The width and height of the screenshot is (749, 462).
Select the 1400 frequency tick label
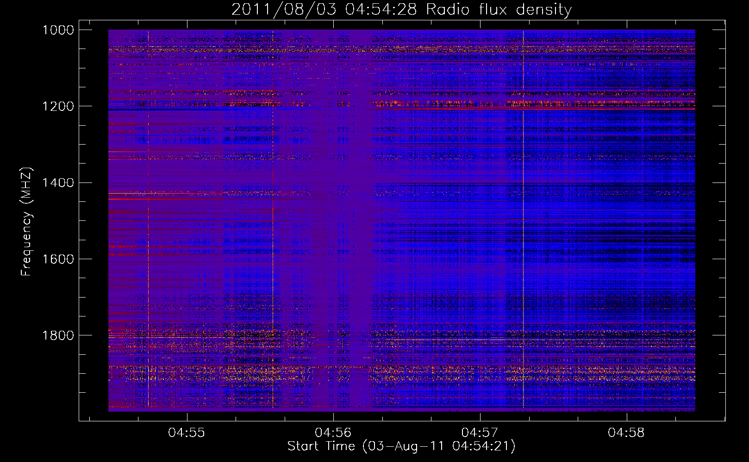[x=58, y=182]
